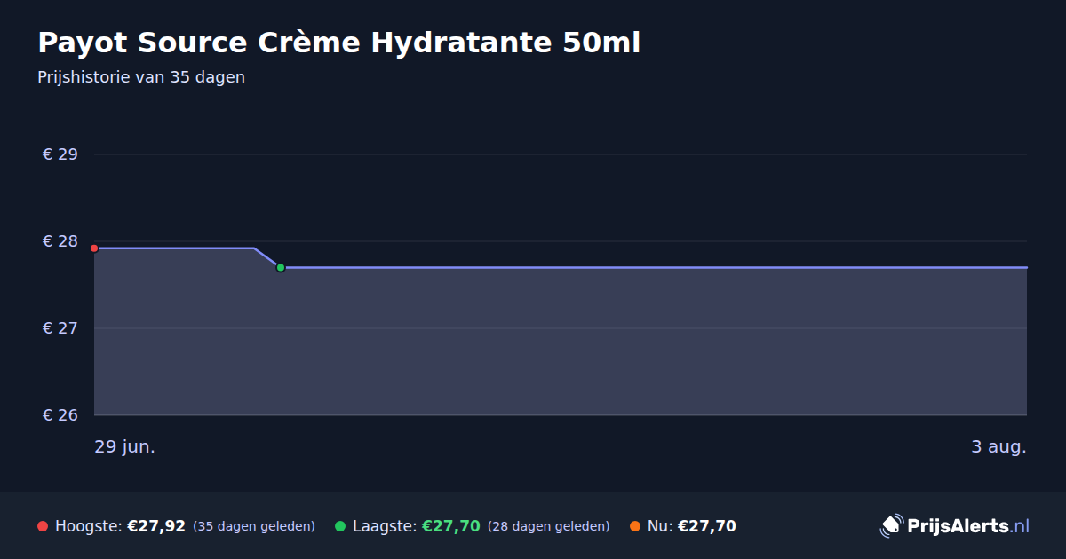
Task: Select the € 26 axis label
Action: coord(60,415)
